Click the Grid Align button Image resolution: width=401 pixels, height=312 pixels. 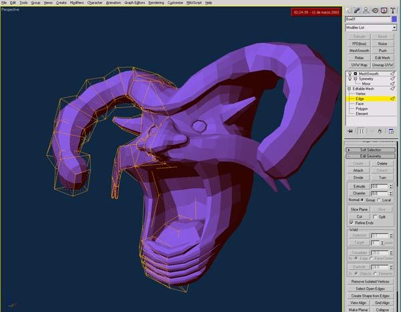[382, 303]
